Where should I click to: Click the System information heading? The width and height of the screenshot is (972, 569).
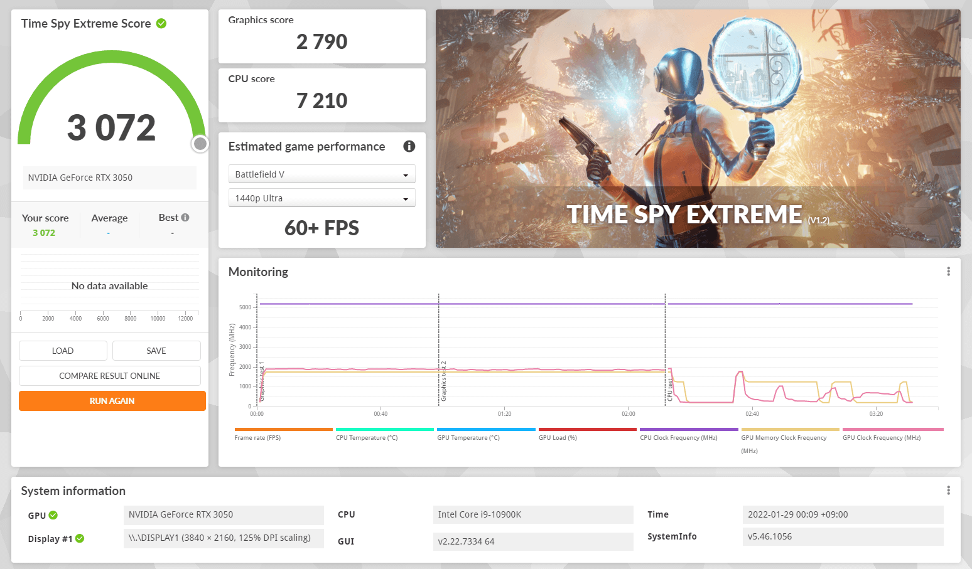click(x=73, y=491)
